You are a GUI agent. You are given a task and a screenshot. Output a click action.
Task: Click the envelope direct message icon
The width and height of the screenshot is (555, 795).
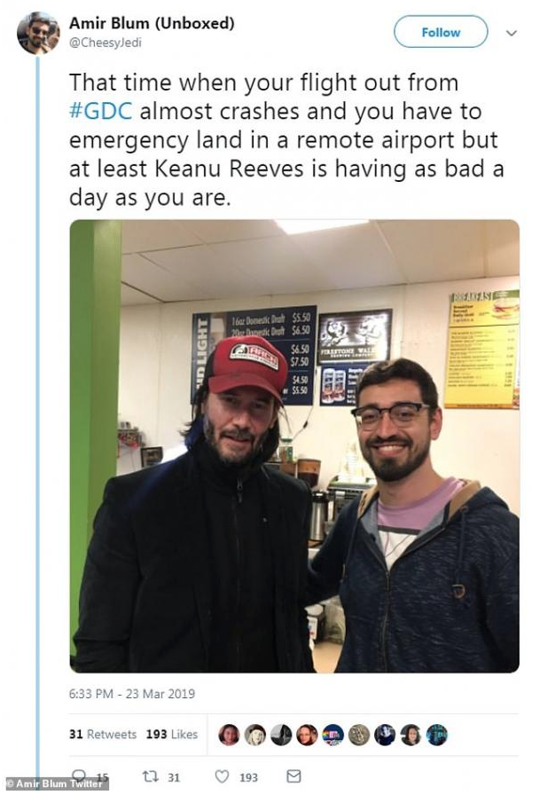click(293, 776)
